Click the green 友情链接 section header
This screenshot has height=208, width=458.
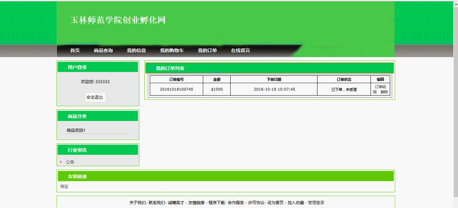226,176
